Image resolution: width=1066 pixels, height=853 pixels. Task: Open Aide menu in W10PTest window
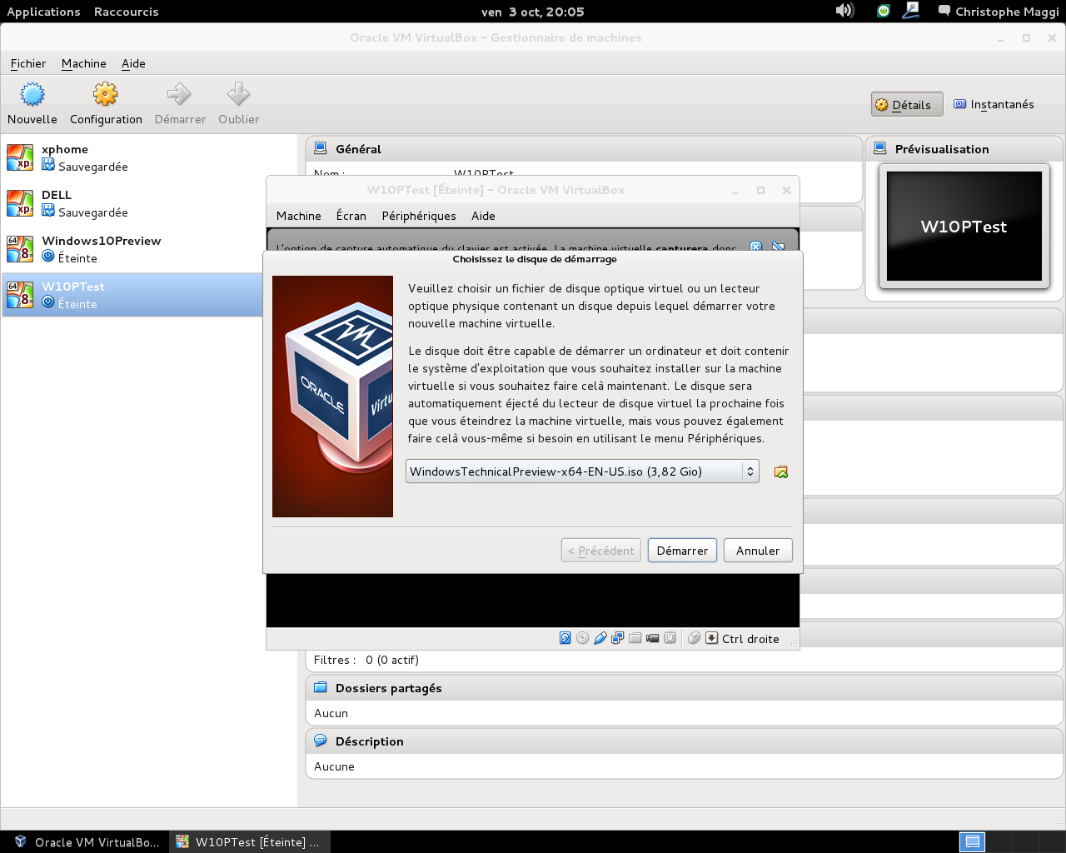pyautogui.click(x=483, y=216)
